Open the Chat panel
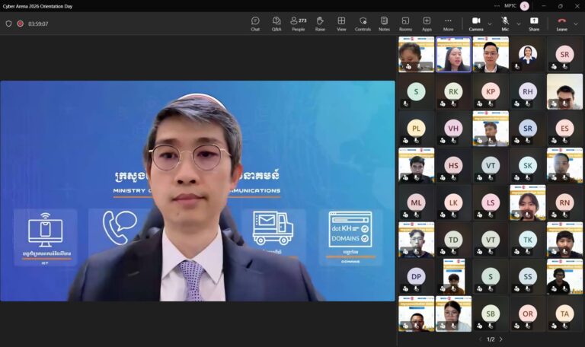This screenshot has width=585, height=347. [x=255, y=24]
